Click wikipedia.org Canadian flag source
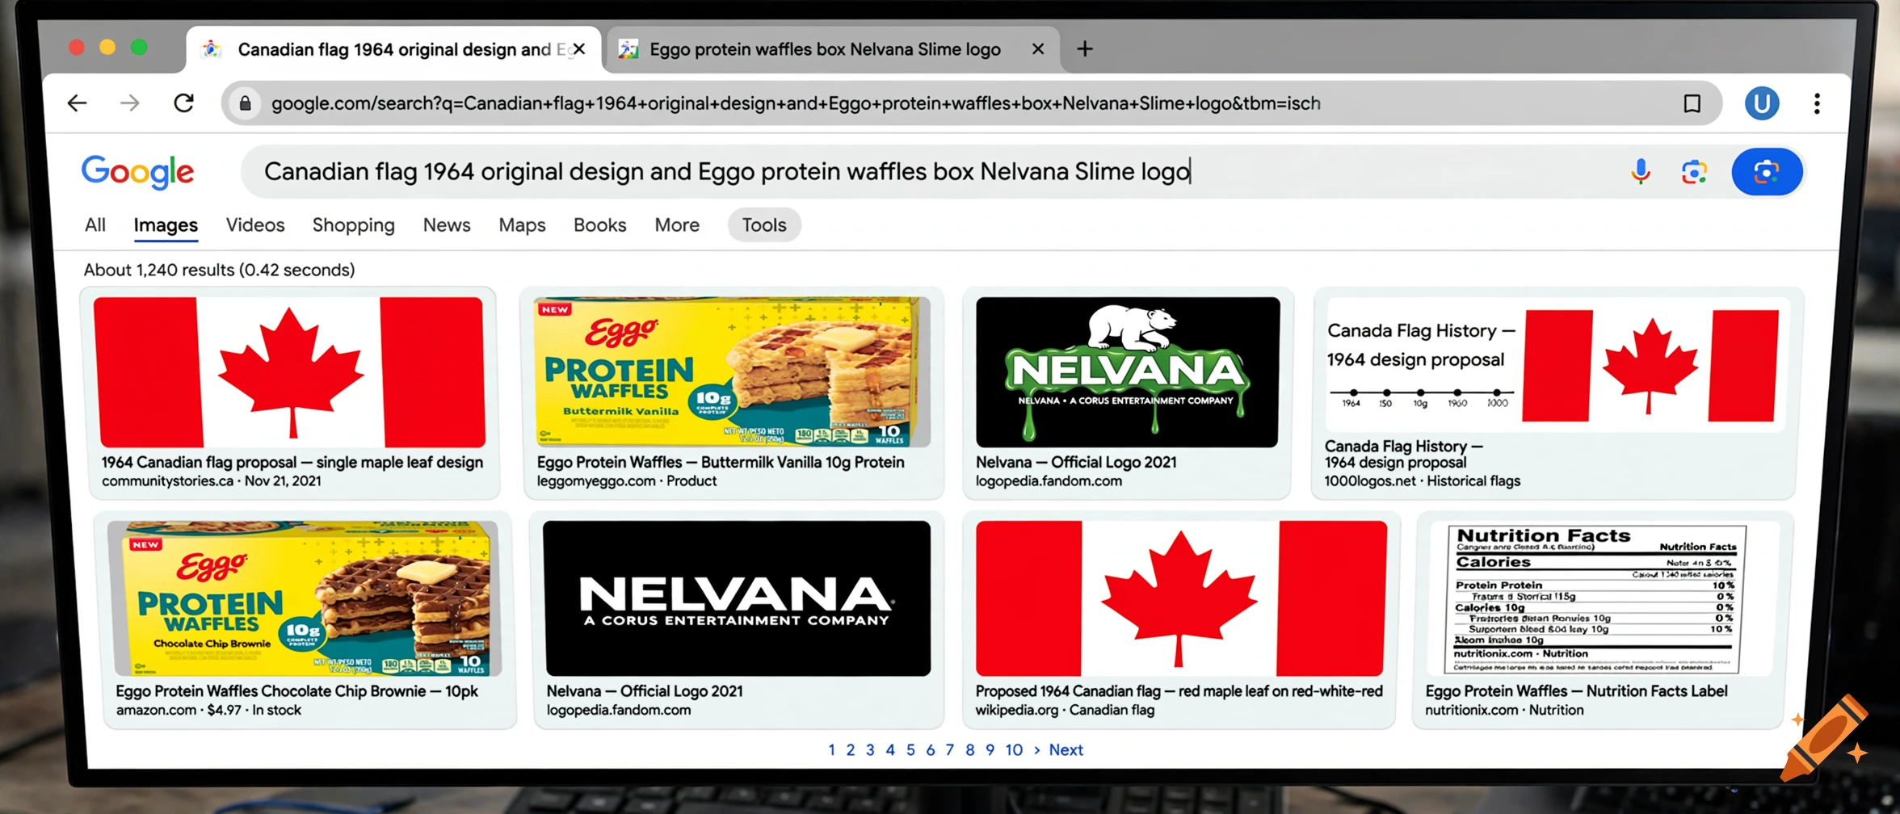1900x814 pixels. [1065, 711]
